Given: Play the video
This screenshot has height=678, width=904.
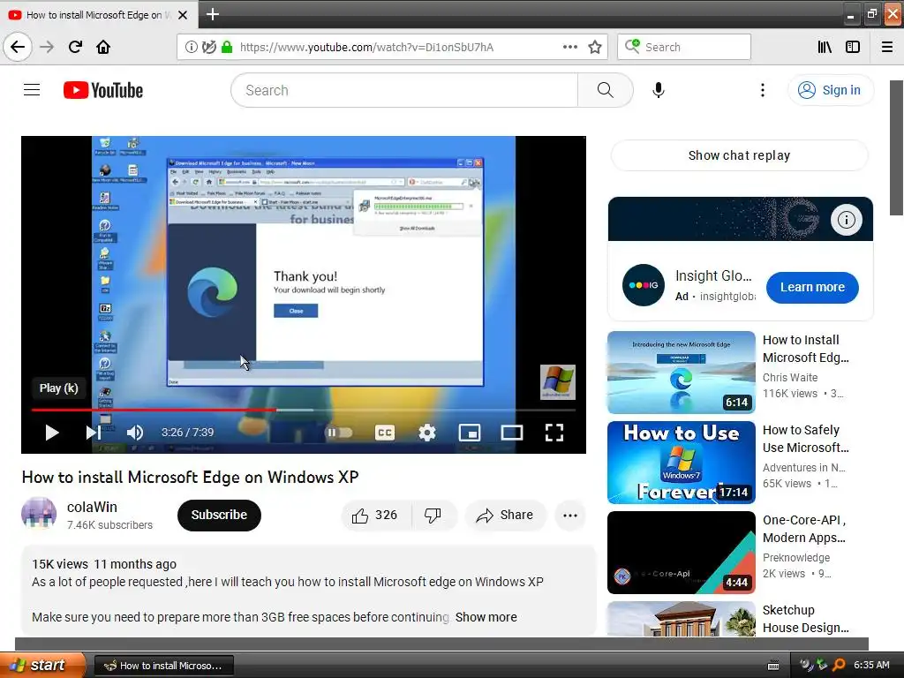Looking at the screenshot, I should point(52,433).
